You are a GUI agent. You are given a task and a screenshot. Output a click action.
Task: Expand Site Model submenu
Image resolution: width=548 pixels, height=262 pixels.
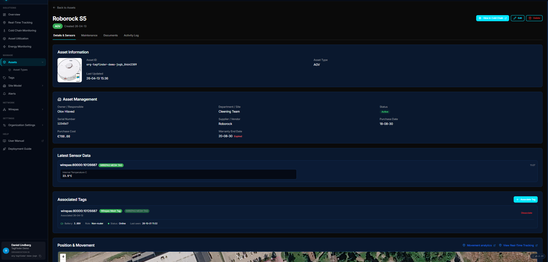point(43,86)
